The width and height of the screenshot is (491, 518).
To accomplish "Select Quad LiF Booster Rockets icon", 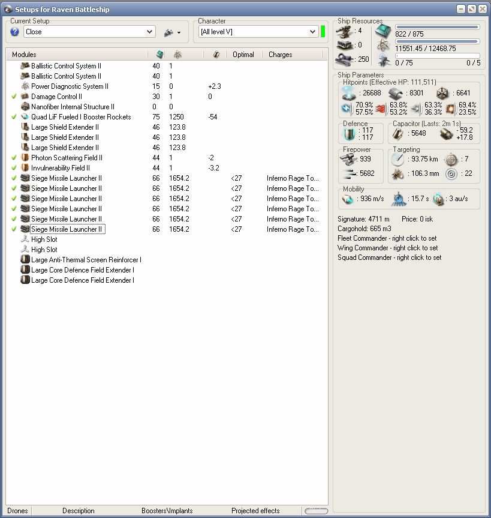I will (x=25, y=117).
